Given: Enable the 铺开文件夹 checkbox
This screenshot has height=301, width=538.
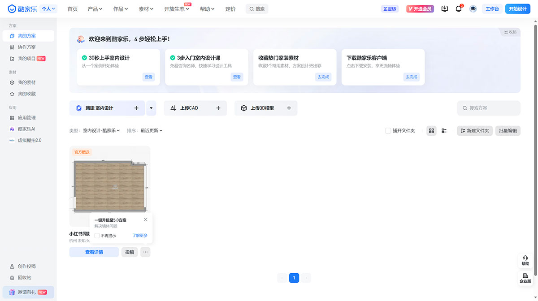Looking at the screenshot, I should click(387, 130).
